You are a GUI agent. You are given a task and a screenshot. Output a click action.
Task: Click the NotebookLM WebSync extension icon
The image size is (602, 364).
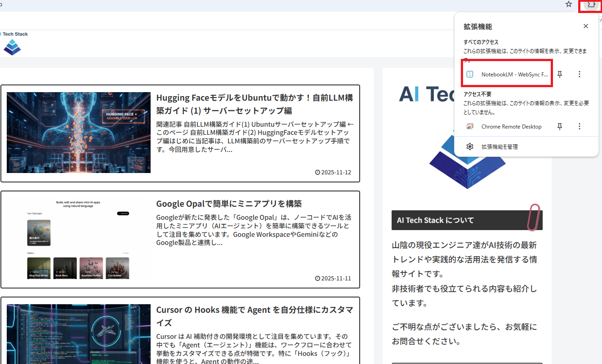[469, 75]
